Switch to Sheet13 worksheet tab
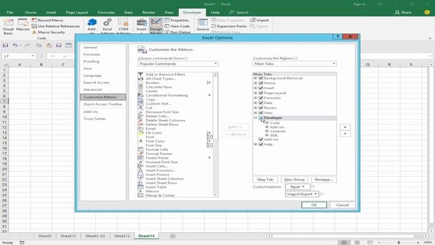Image resolution: width=435 pixels, height=245 pixels. pyautogui.click(x=122, y=236)
